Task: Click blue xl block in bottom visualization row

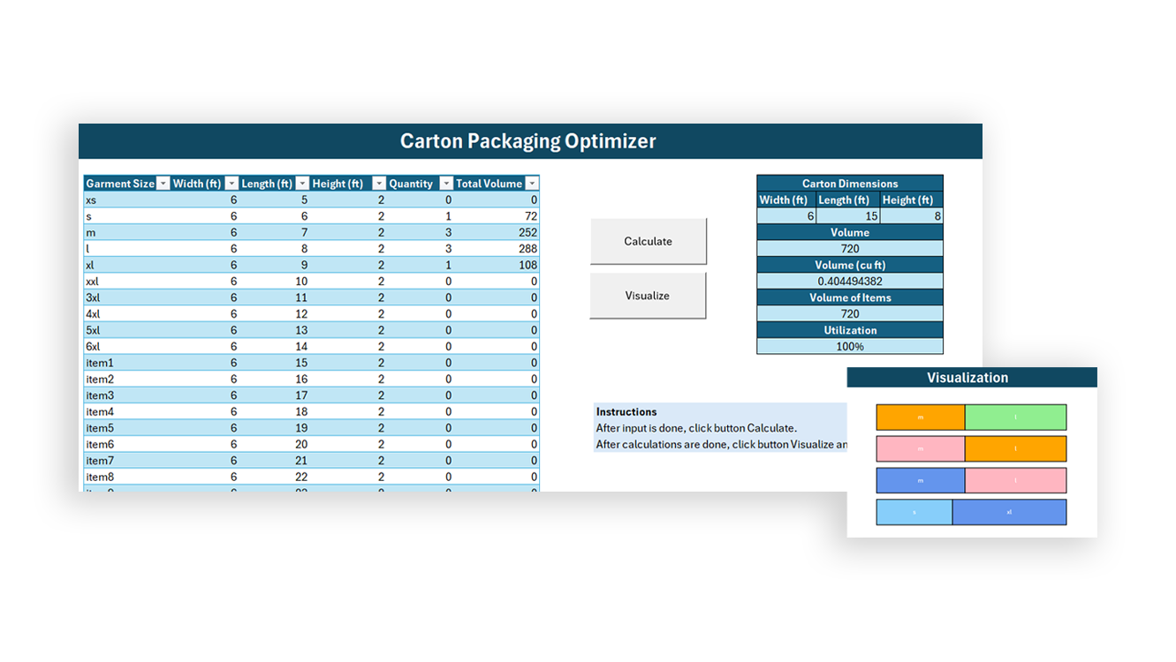Action: (x=1010, y=512)
